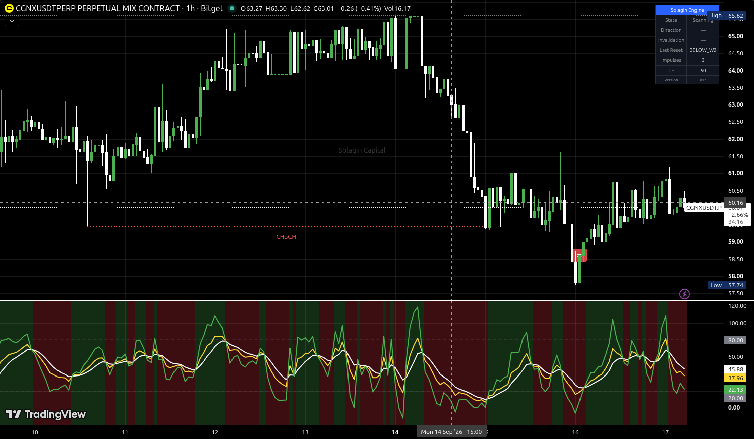Open symbol search via the CGNXUSDTPERP title
Image resolution: width=754 pixels, height=439 pixels.
click(98, 8)
